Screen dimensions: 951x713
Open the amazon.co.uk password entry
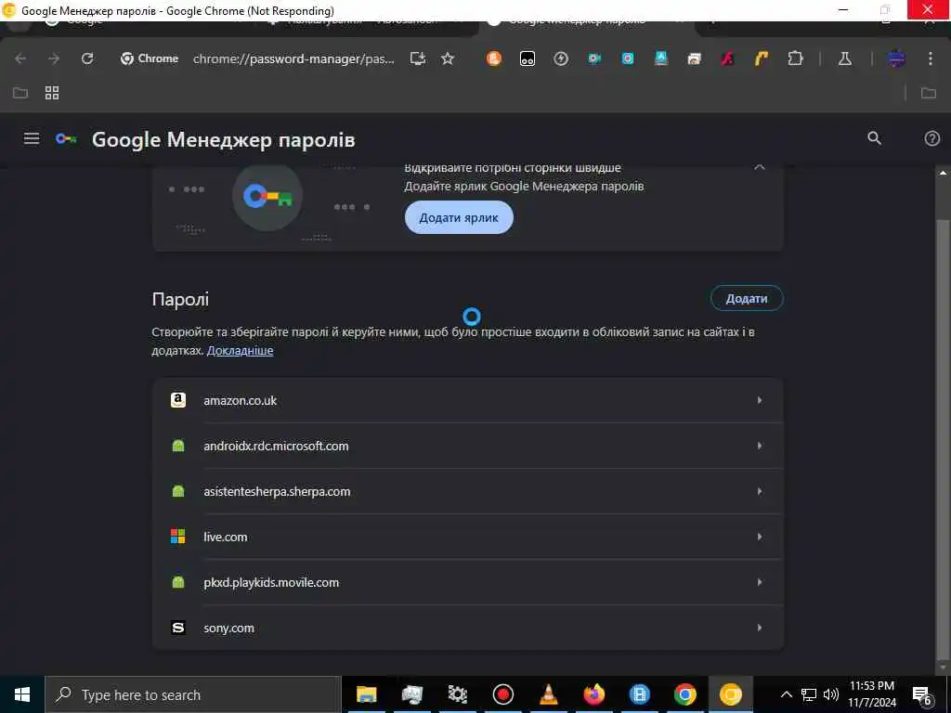(x=468, y=400)
